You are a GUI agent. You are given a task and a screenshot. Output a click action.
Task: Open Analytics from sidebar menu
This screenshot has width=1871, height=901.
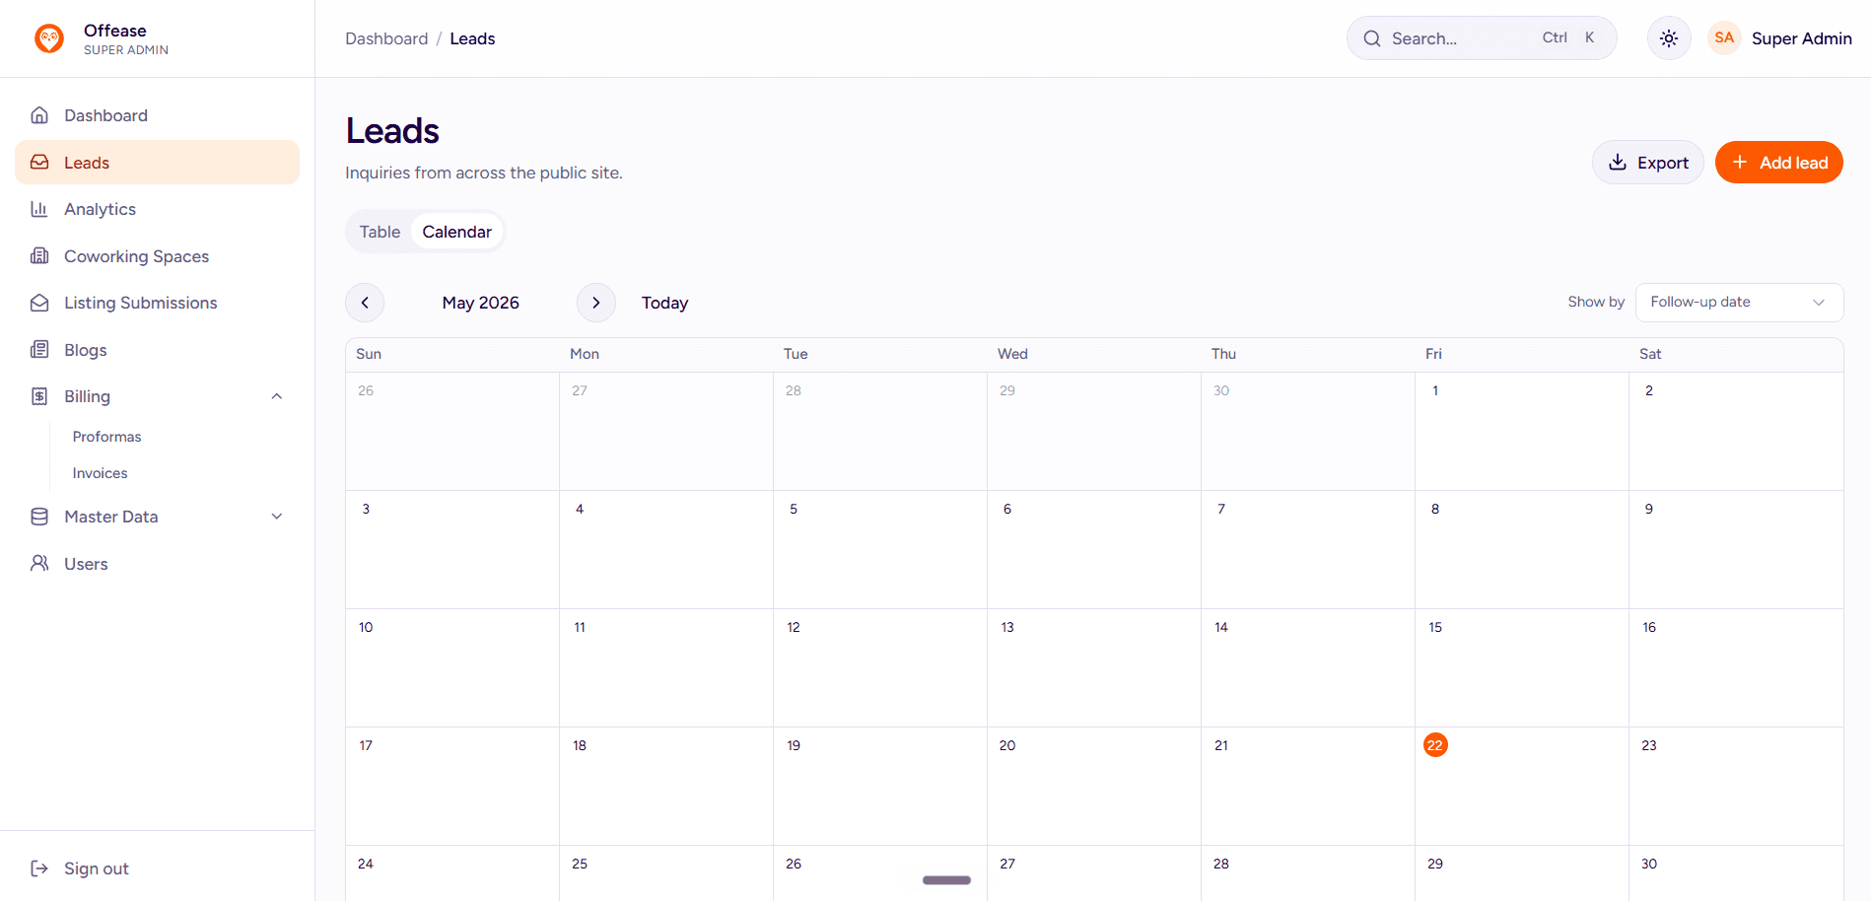(x=158, y=209)
